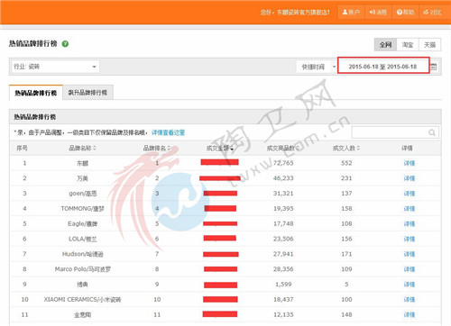
Task: Open the 消息 messages icon button
Action: [x=378, y=13]
